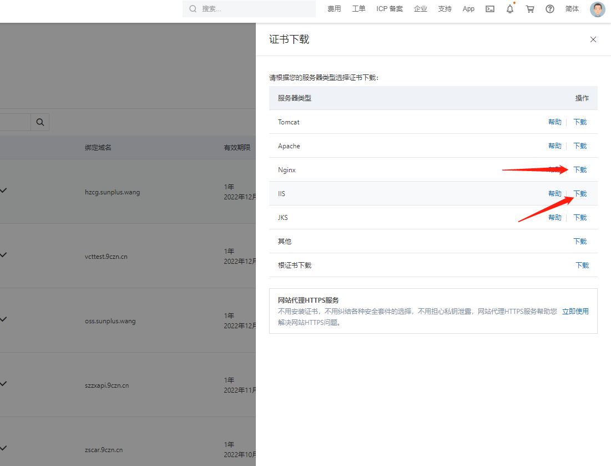
Task: Open the App menu item
Action: point(468,8)
